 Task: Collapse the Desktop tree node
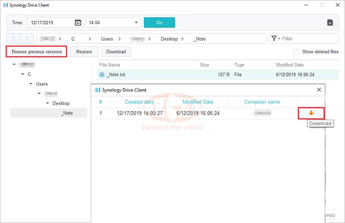47,103
